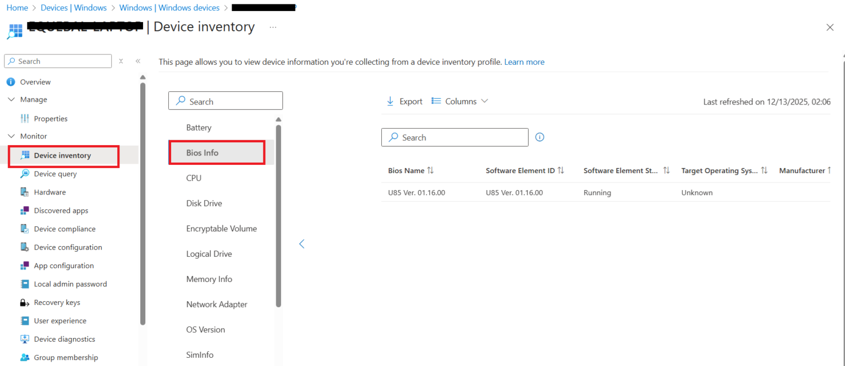The height and width of the screenshot is (366, 845).
Task: Open the Learn more link
Action: (x=524, y=62)
